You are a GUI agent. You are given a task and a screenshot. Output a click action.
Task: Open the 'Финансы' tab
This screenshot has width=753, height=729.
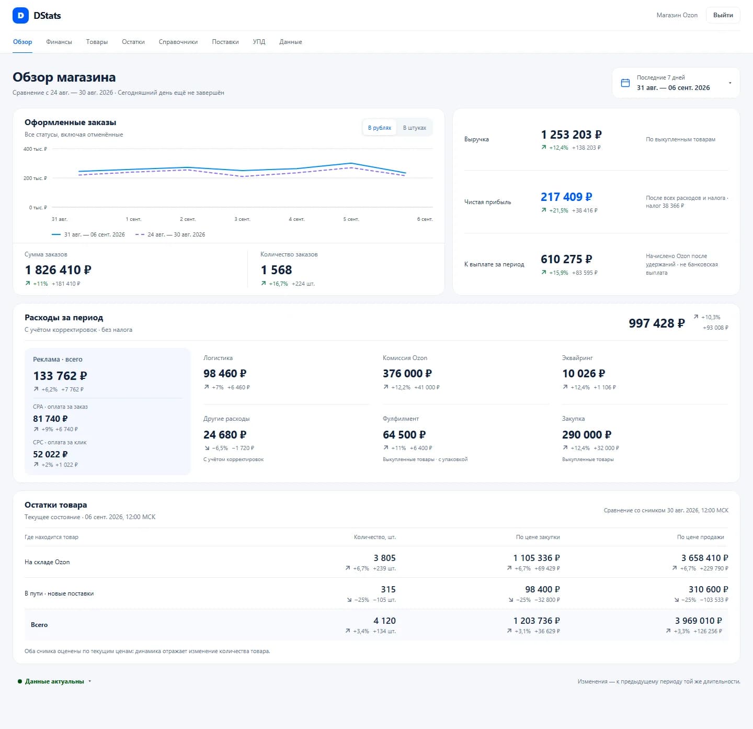59,42
